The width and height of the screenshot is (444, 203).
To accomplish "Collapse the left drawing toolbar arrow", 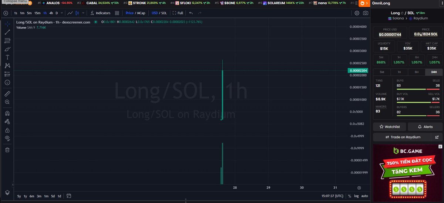I will point(13,184).
